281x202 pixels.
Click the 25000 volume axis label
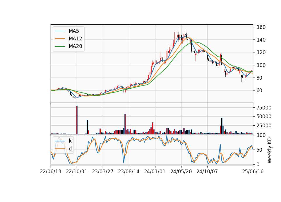tap(264, 126)
